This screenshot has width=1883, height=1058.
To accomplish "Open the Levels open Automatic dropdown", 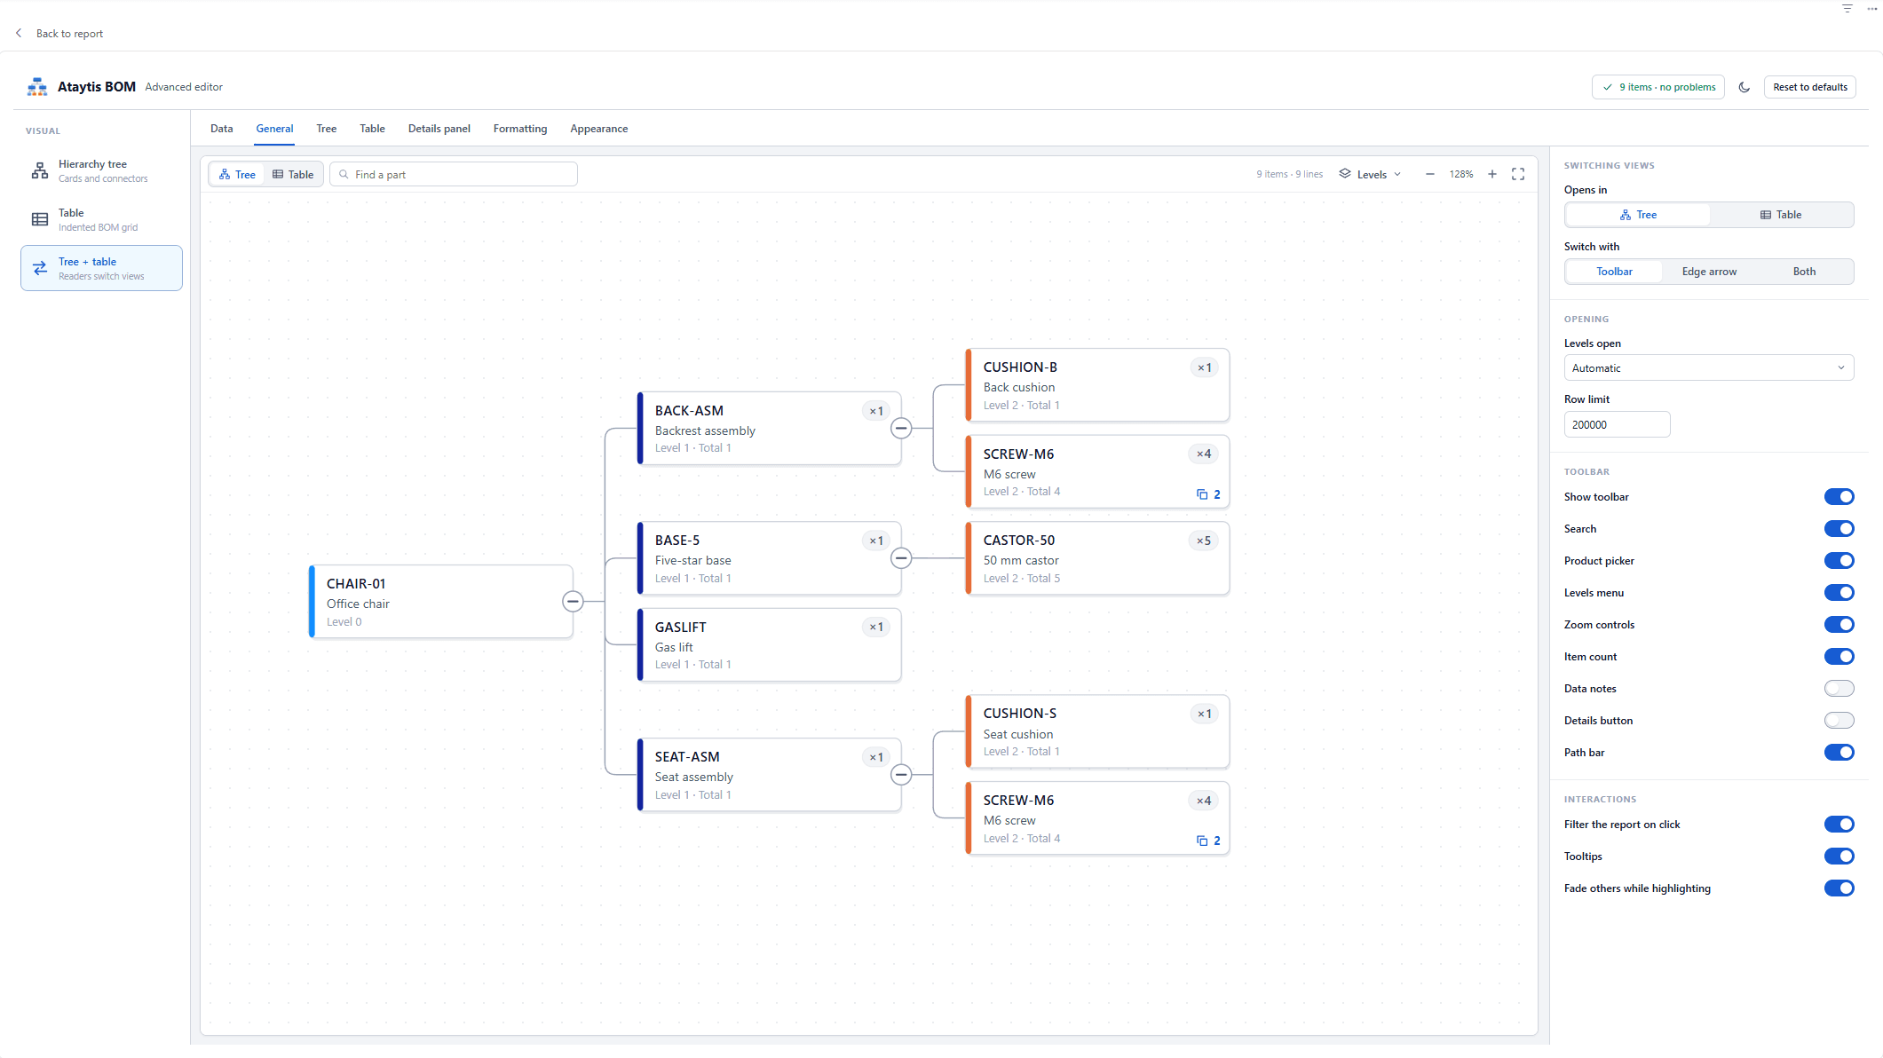I will pos(1708,368).
